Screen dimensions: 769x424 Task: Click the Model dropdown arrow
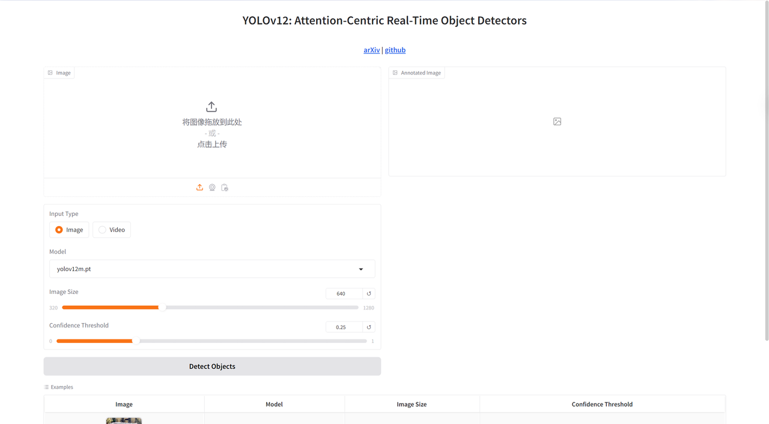[x=361, y=269]
